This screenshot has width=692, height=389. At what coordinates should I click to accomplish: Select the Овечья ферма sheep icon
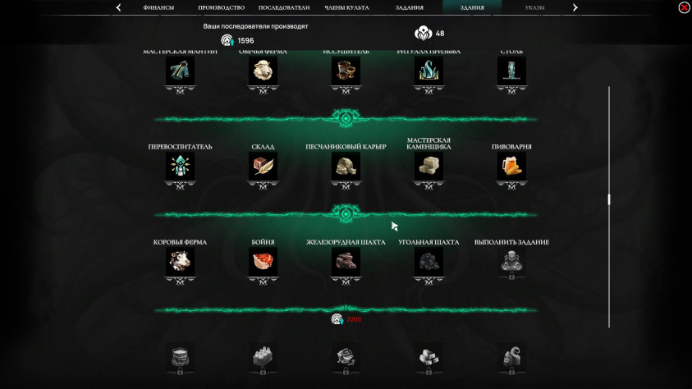pyautogui.click(x=263, y=71)
